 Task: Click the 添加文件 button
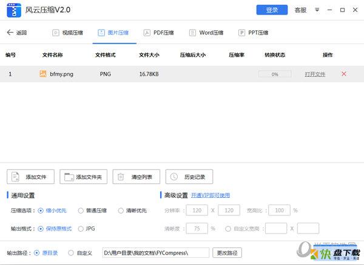pyautogui.click(x=31, y=177)
